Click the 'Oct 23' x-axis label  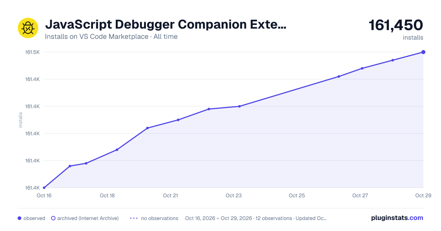[234, 195]
